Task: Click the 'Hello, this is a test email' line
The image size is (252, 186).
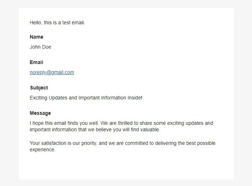Action: tap(57, 23)
